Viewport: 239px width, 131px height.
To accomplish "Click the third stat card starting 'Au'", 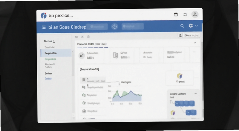I will [151, 55].
